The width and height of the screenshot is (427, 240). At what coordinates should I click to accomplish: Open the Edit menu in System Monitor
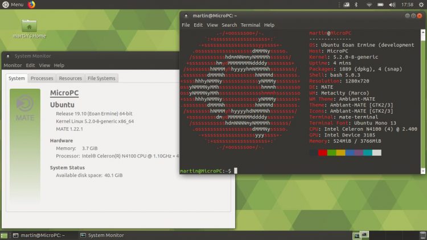tap(30, 65)
